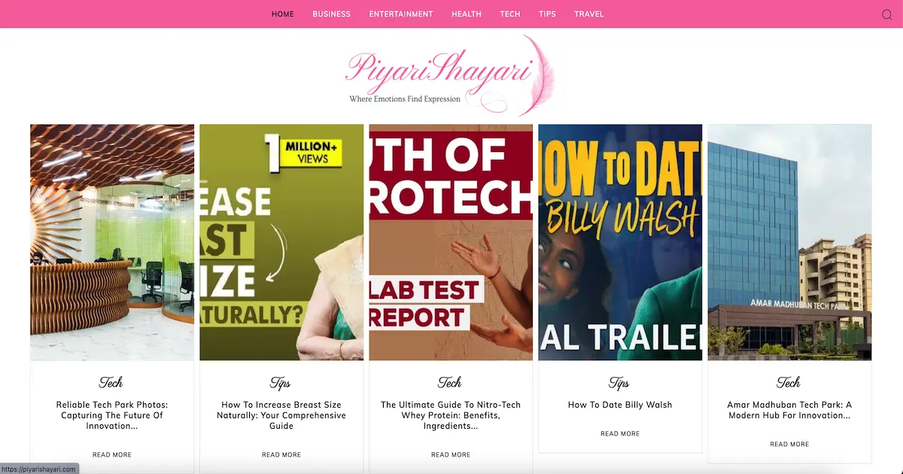Open the Nitro-Tech lab test report thumbnail
Image resolution: width=903 pixels, height=474 pixels.
(451, 242)
